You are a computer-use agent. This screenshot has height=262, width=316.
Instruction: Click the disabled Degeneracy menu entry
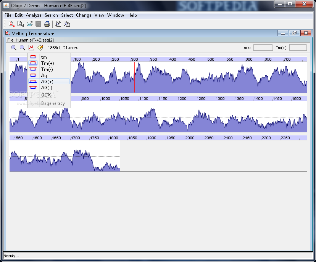click(x=49, y=103)
